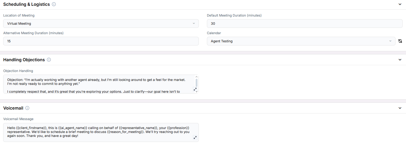Click the Voicemail Message label
The image size is (406, 144).
tap(18, 119)
